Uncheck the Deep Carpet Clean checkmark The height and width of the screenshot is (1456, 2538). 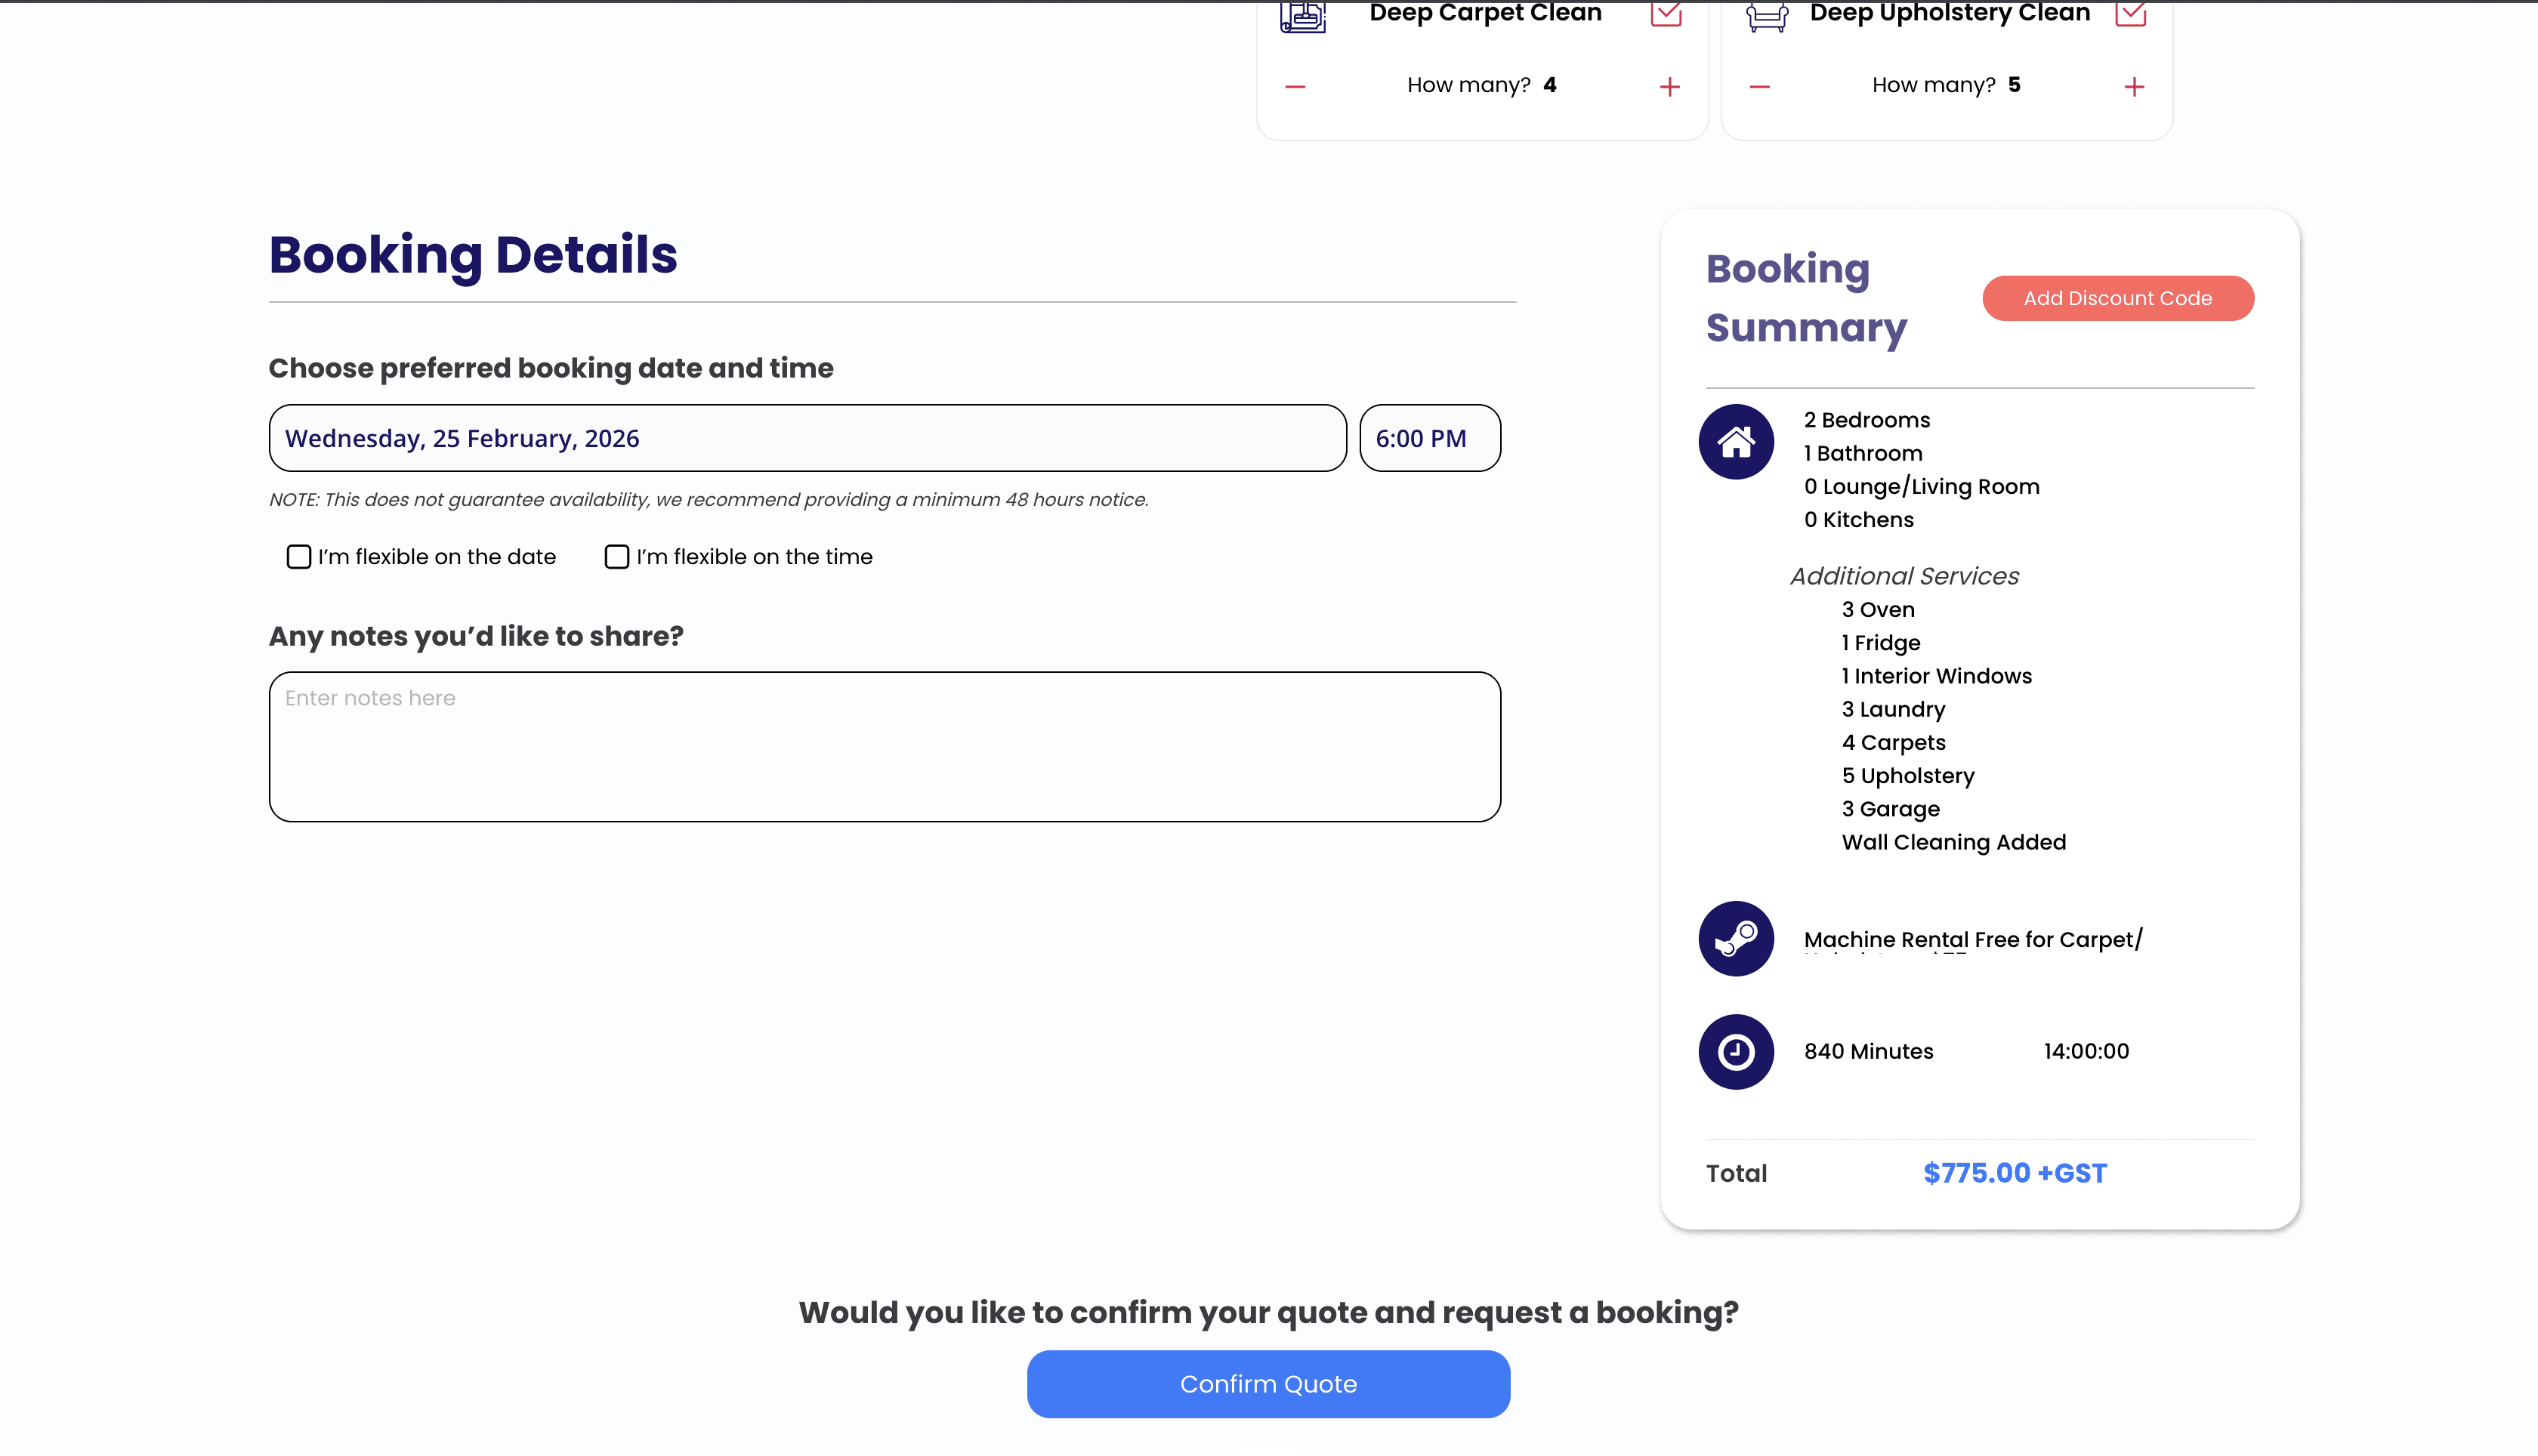click(x=1666, y=14)
